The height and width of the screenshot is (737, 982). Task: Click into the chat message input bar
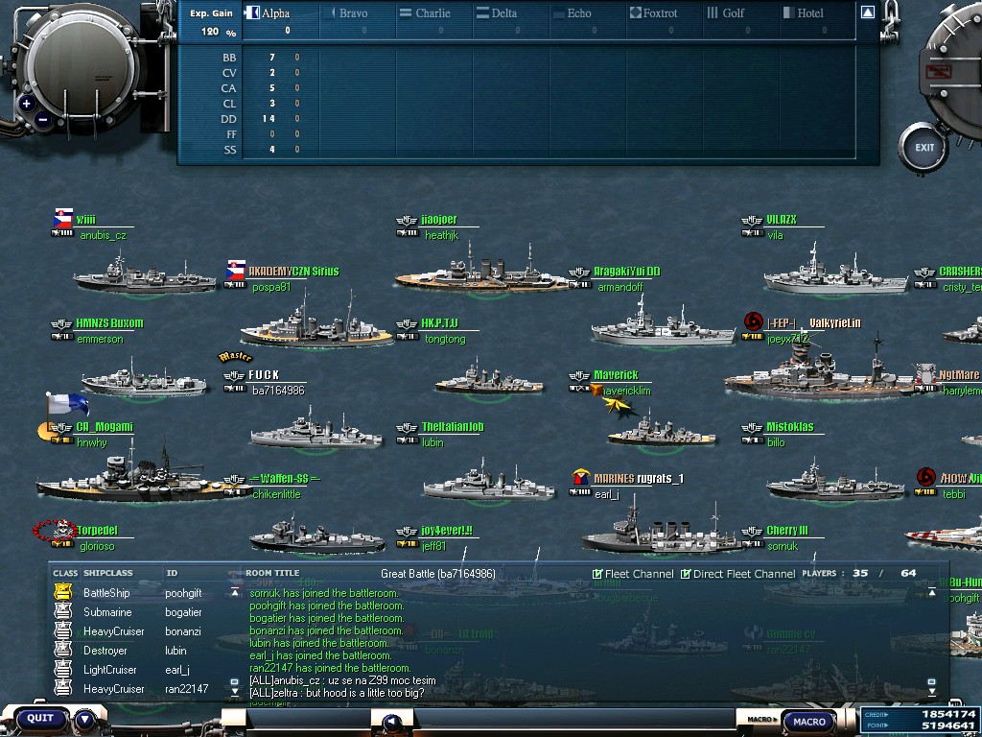click(573, 721)
